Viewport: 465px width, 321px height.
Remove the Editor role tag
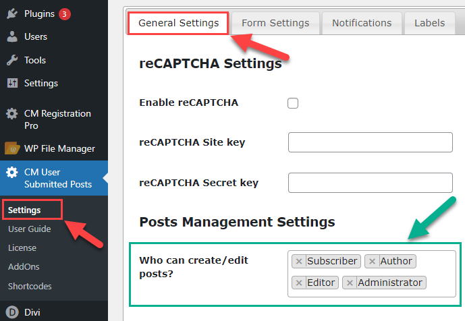299,283
